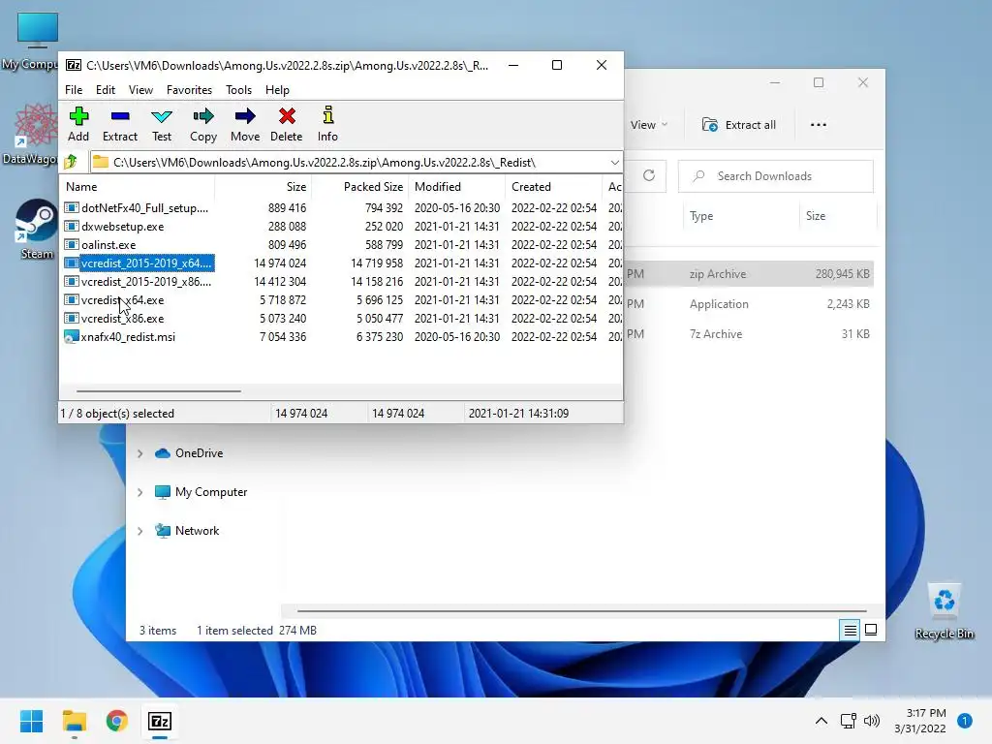Viewport: 992px width, 744px height.
Task: Open the Favorites menu in 7-Zip
Action: (x=189, y=90)
